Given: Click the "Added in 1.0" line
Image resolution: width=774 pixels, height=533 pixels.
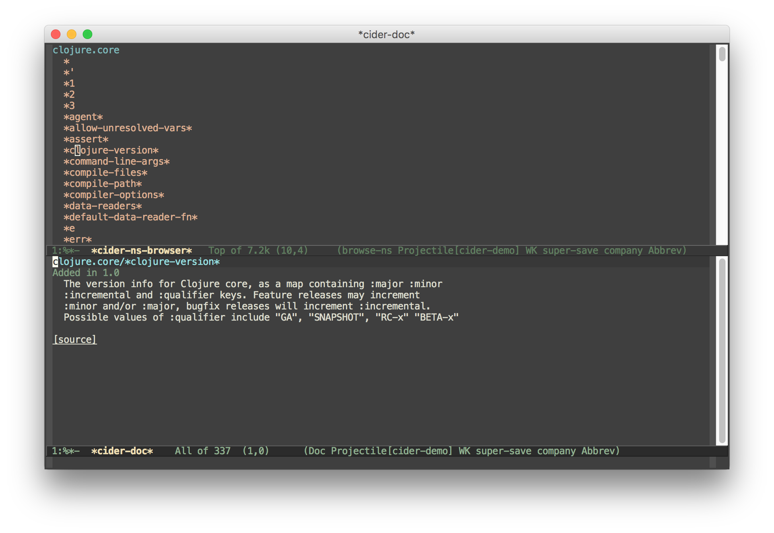Looking at the screenshot, I should (86, 273).
